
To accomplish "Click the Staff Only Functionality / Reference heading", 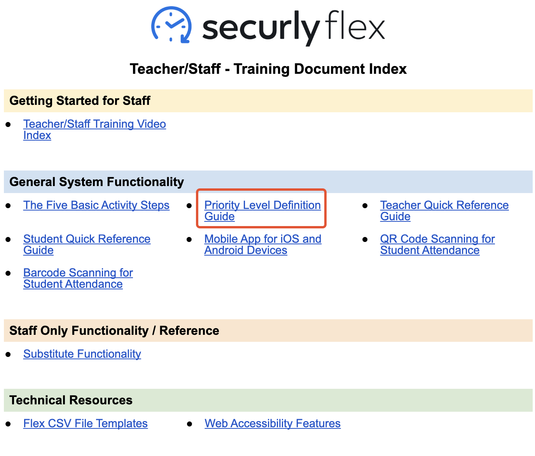I will click(x=114, y=331).
